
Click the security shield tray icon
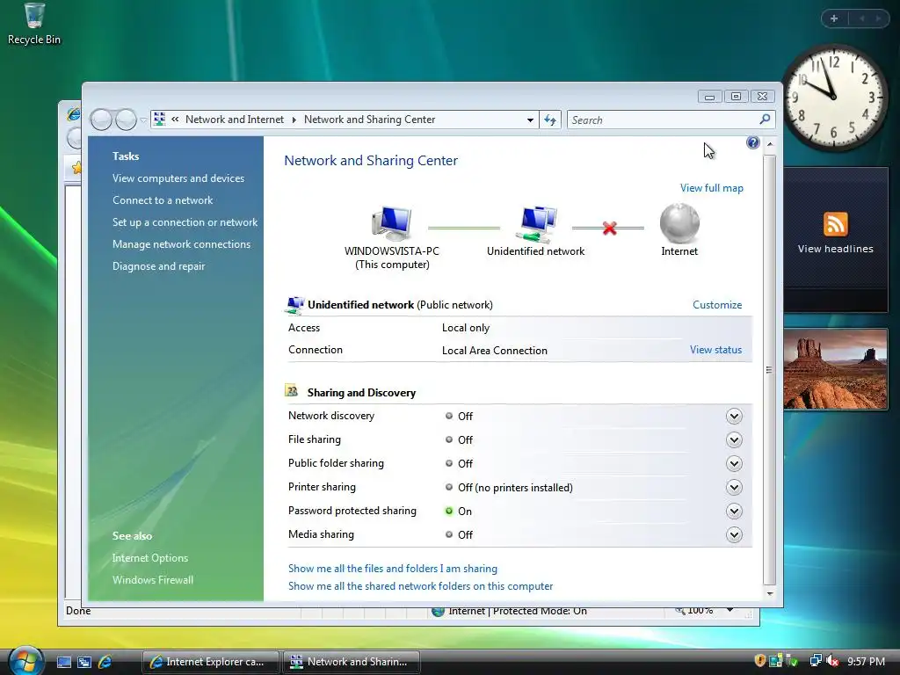tap(759, 661)
